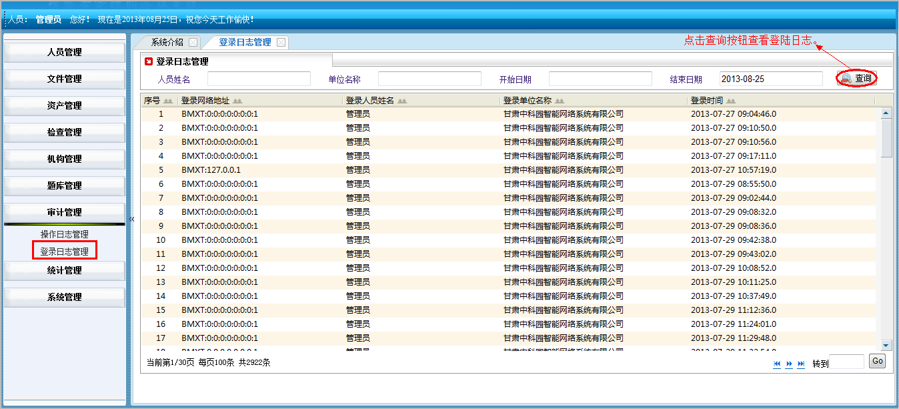Click the 登录日志管理 panel title icon
The width and height of the screenshot is (899, 409).
[x=149, y=61]
